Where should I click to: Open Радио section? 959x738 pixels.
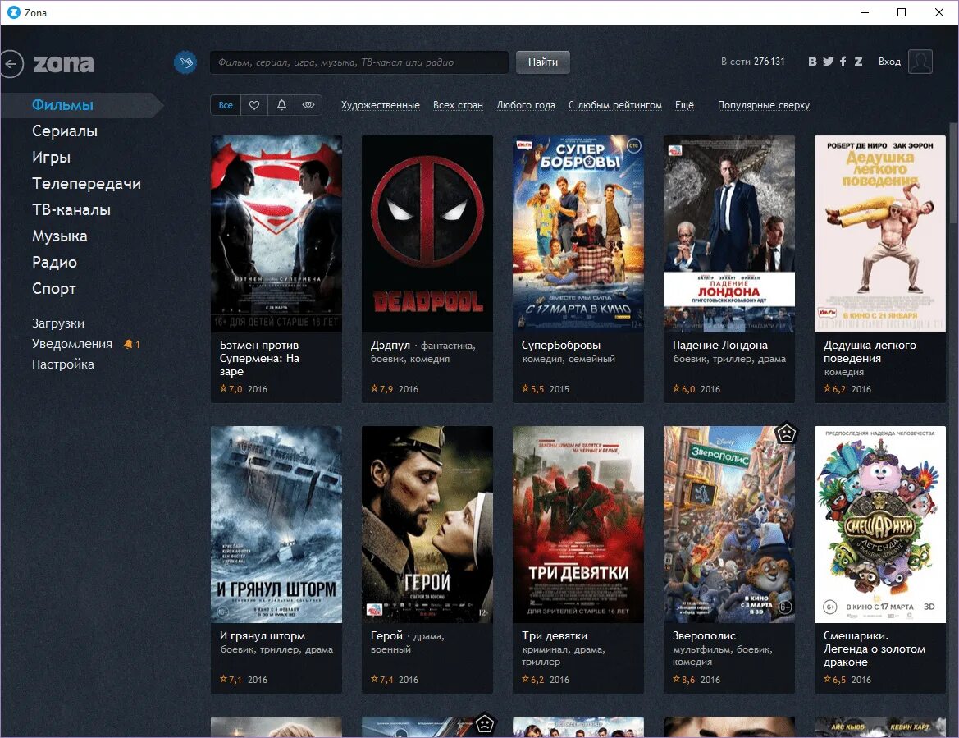[x=54, y=263]
